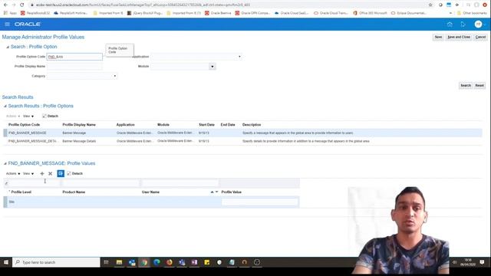Go back in the browser
This screenshot has width=491, height=276.
5,5
